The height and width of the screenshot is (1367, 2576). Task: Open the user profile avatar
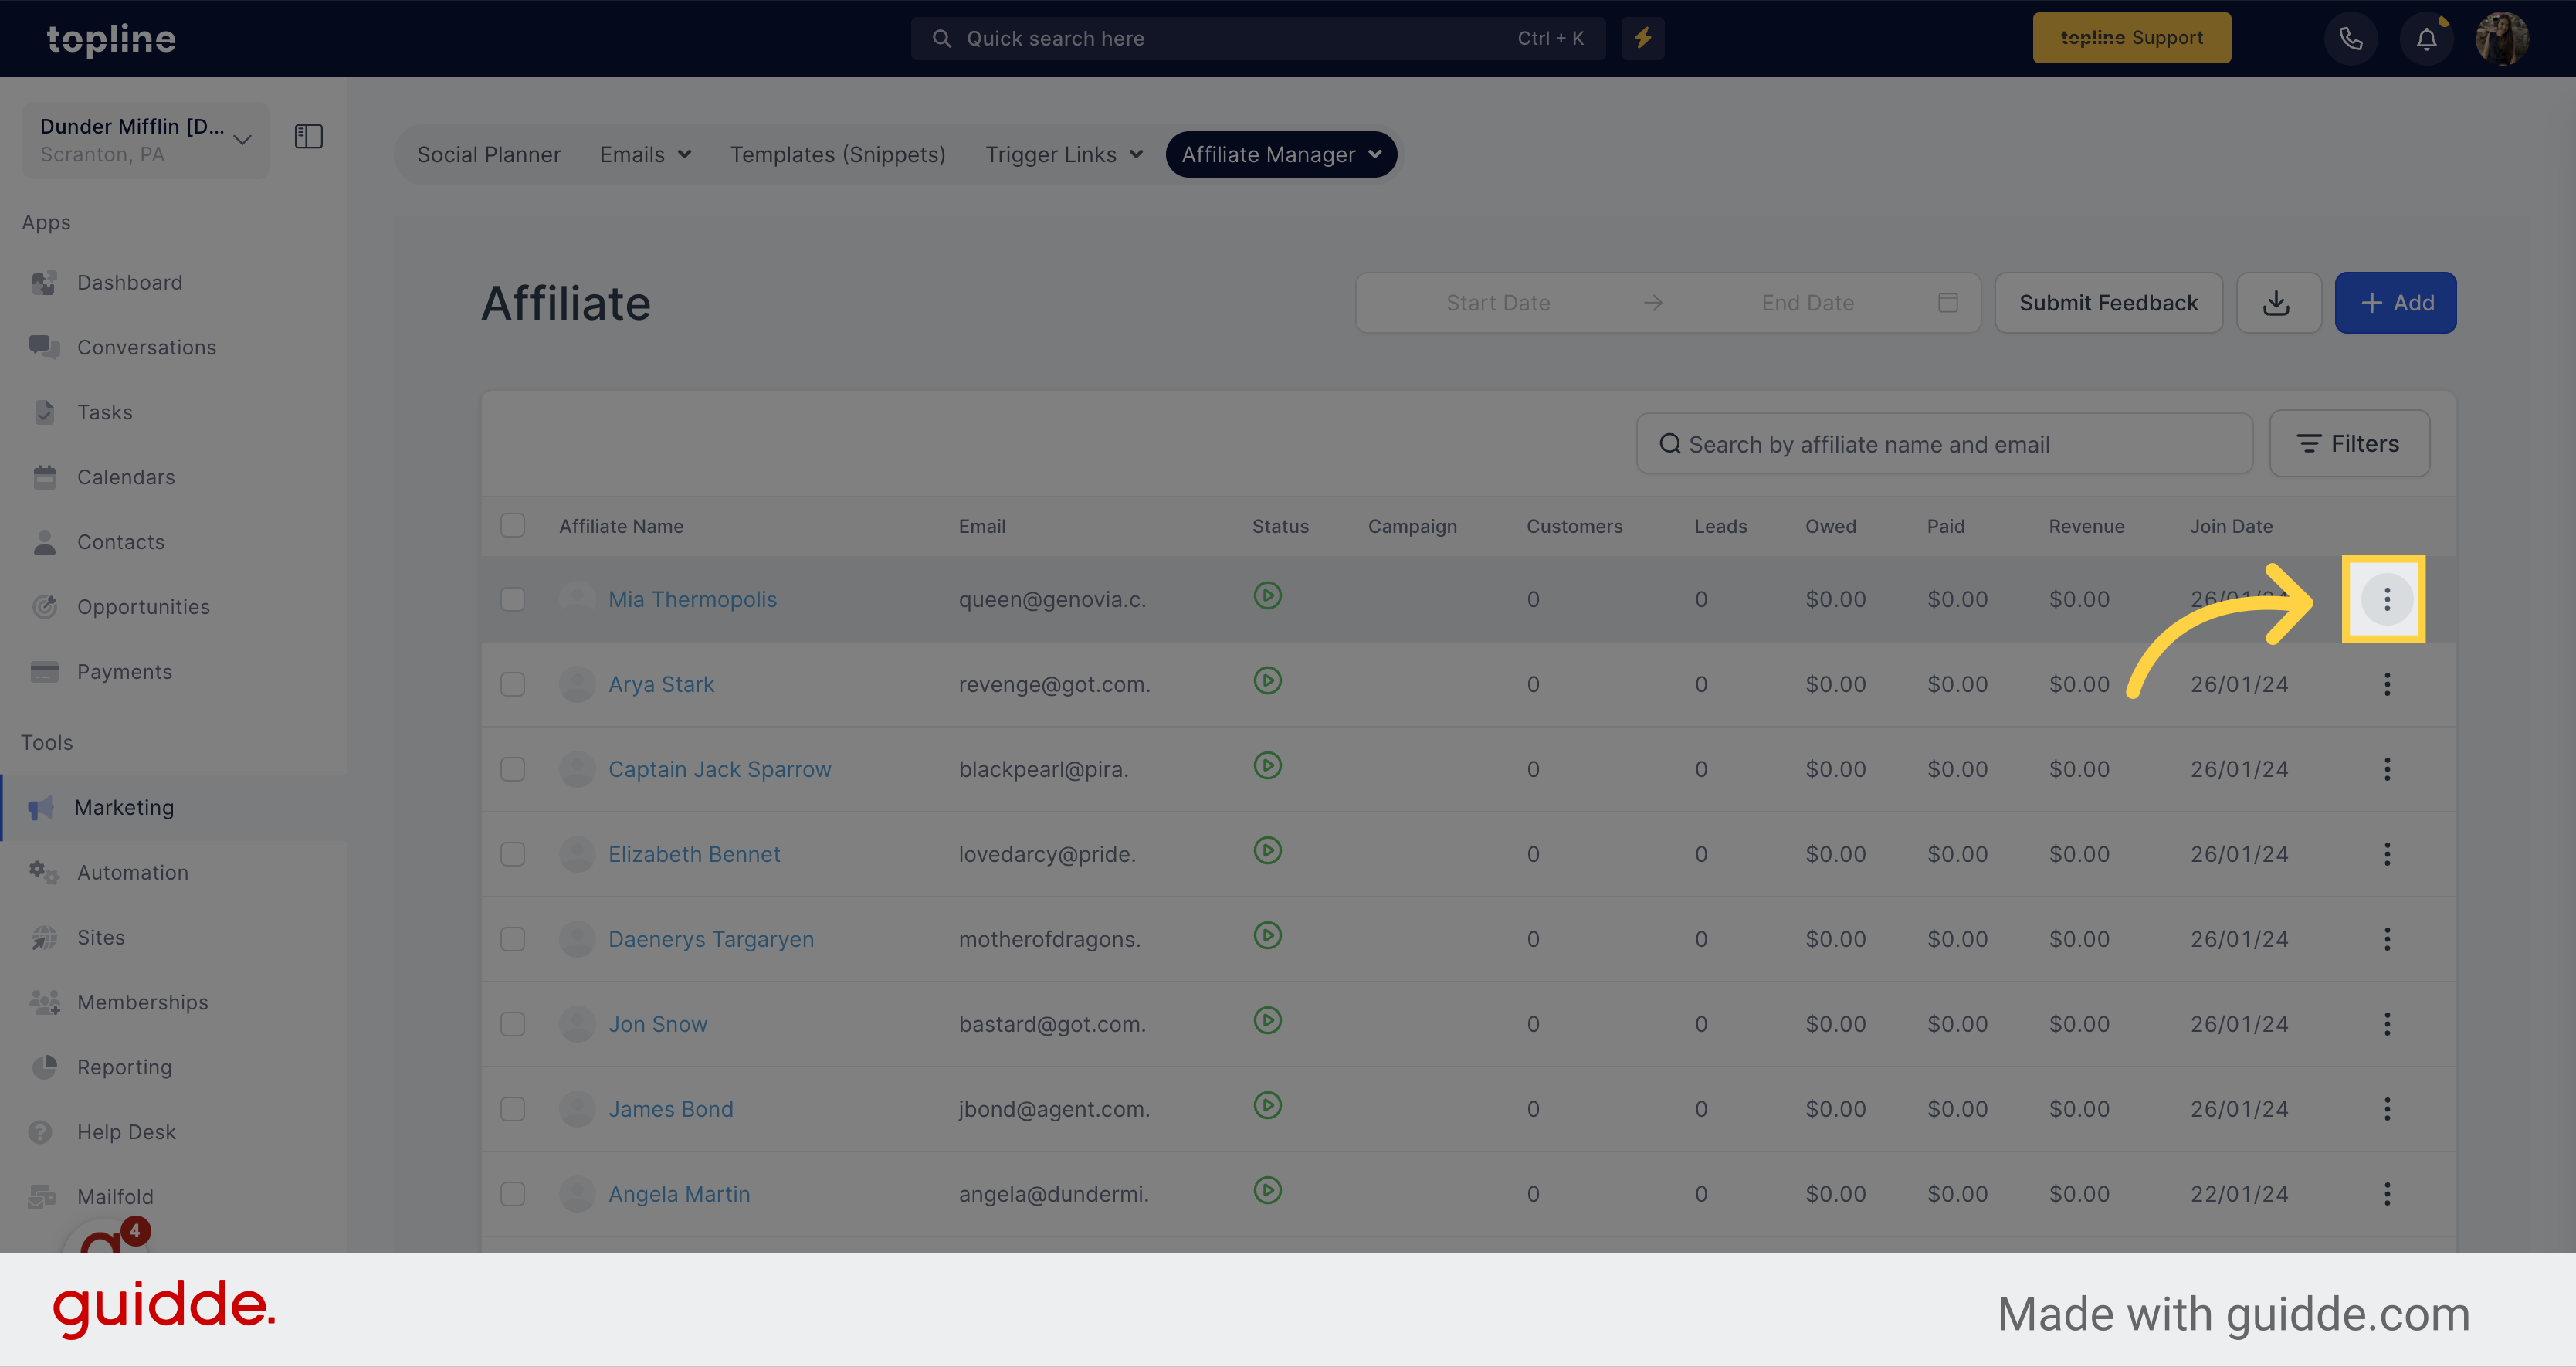click(x=2502, y=39)
